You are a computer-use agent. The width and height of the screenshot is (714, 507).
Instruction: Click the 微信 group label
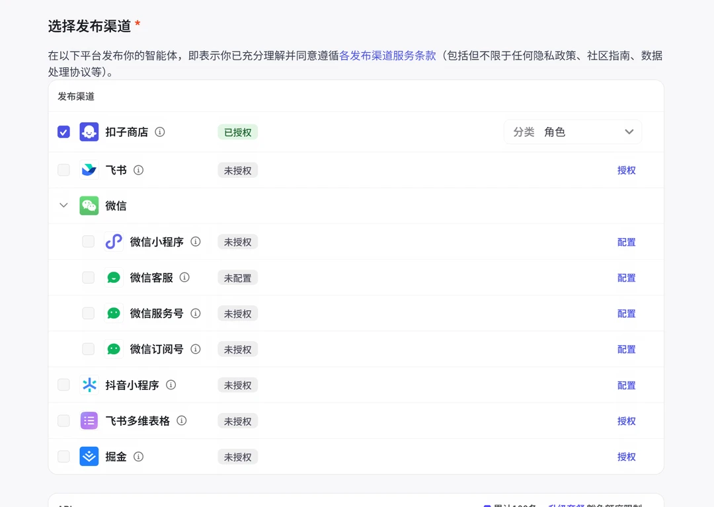point(116,206)
